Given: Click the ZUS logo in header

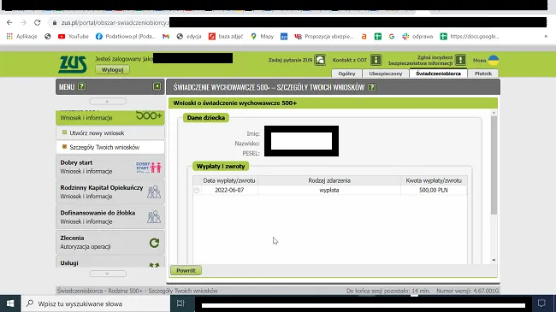Looking at the screenshot, I should coord(73,64).
